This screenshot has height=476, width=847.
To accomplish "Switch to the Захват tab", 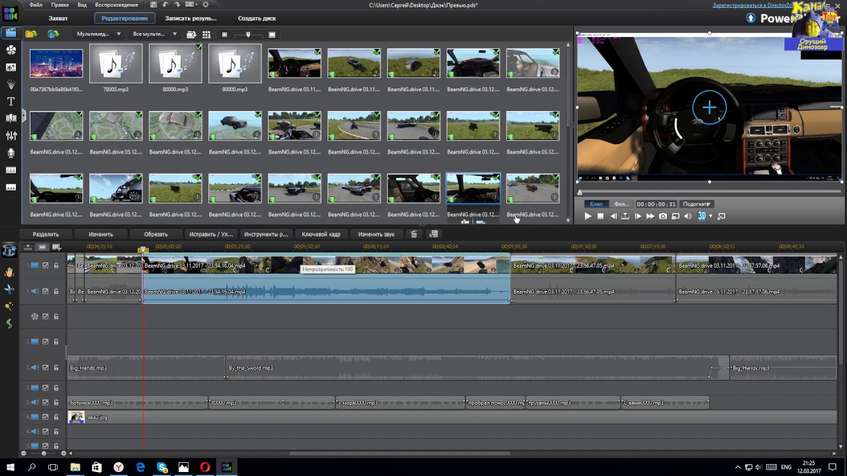I will 58,19.
